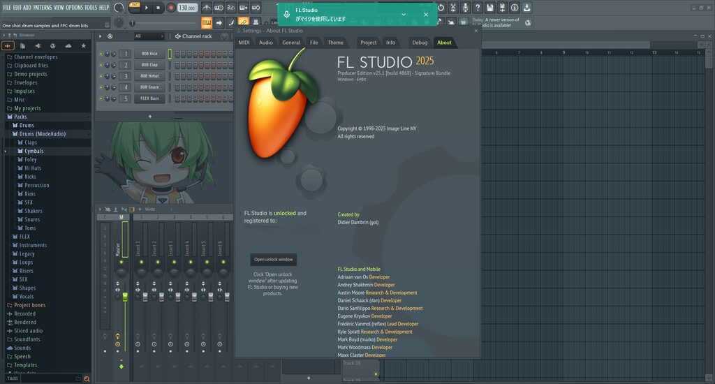715x384 pixels.
Task: Mute the 808 Snare channel via green LED
Action: (x=101, y=87)
